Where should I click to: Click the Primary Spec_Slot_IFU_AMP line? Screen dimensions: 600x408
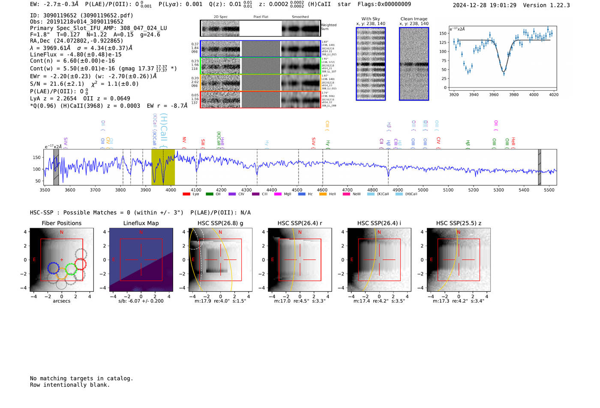[99, 28]
